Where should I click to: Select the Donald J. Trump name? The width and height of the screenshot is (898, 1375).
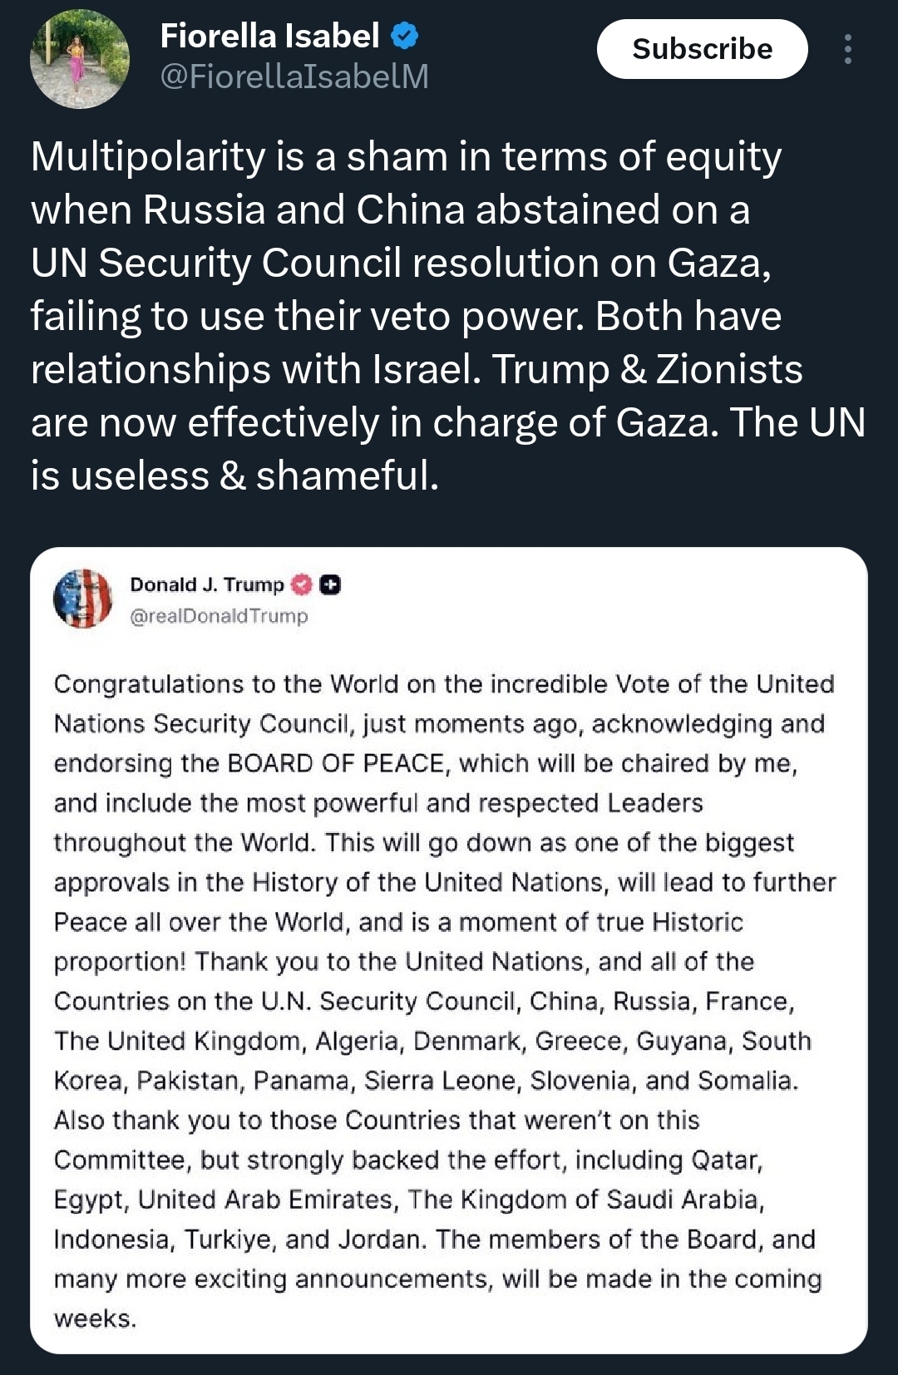pos(206,585)
